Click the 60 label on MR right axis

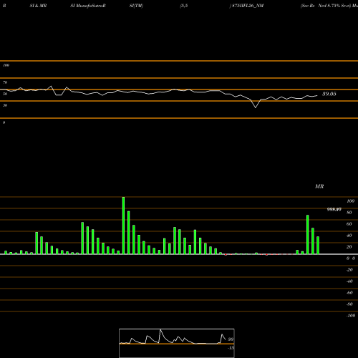(x=349, y=224)
